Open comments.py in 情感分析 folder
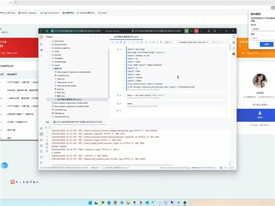This screenshot has width=275, height=206. pos(62,76)
